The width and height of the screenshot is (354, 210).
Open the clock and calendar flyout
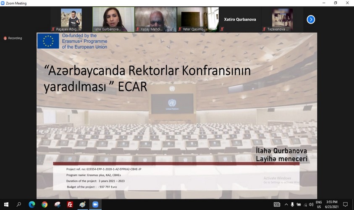333,205
